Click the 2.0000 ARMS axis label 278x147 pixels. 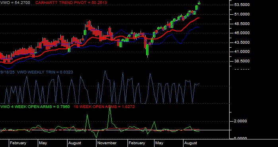point(241,121)
